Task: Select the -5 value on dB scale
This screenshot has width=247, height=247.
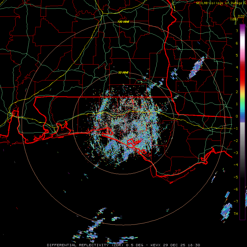Action: (x=236, y=177)
